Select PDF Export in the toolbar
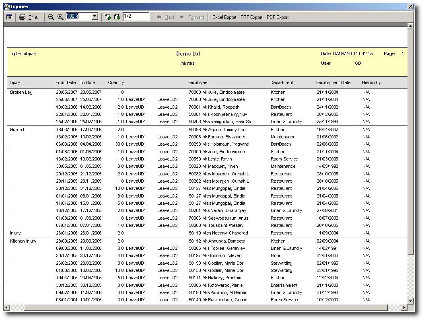This screenshot has width=424, height=321. (x=278, y=17)
